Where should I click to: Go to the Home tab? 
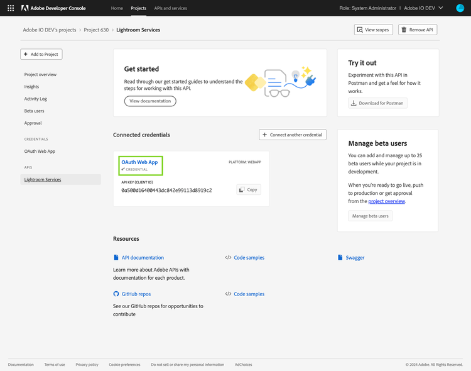(117, 8)
